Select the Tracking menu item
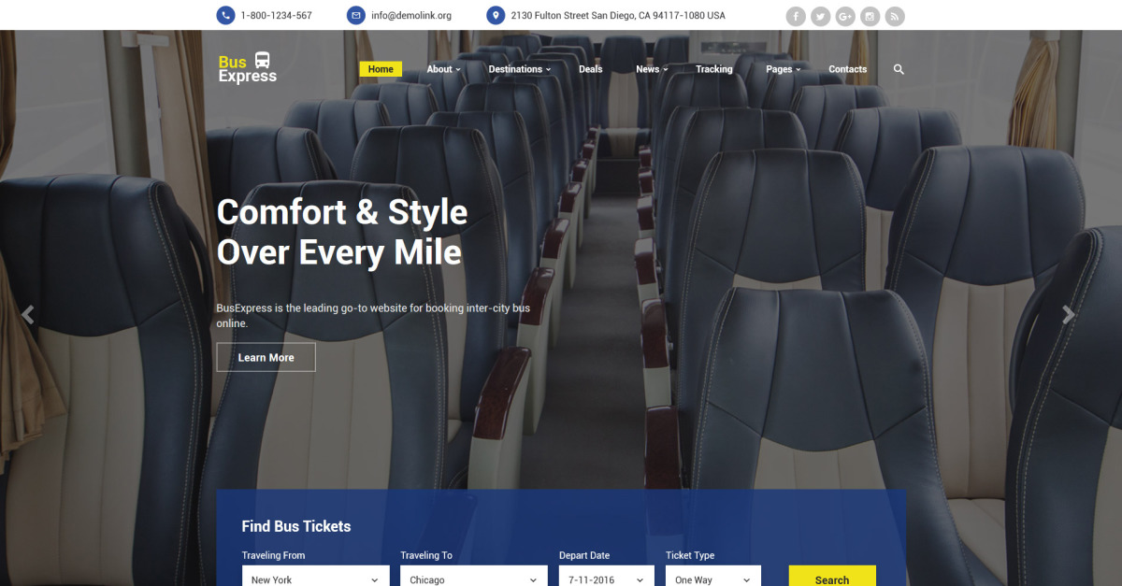This screenshot has height=586, width=1122. point(713,69)
